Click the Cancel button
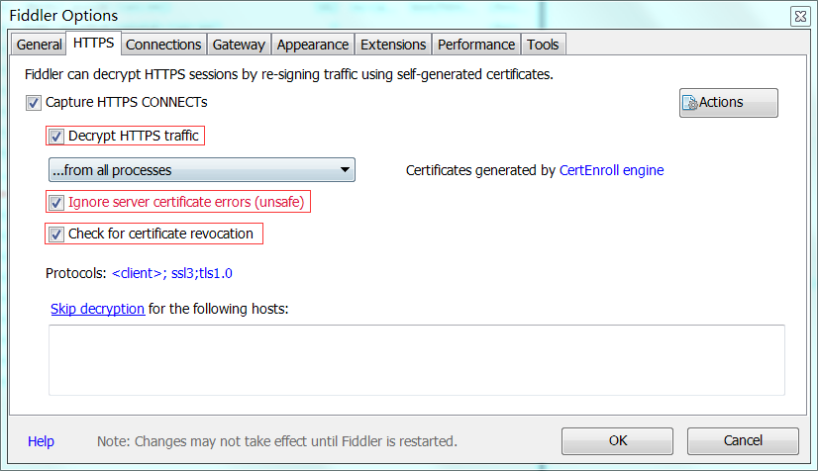818x471 pixels. point(743,440)
